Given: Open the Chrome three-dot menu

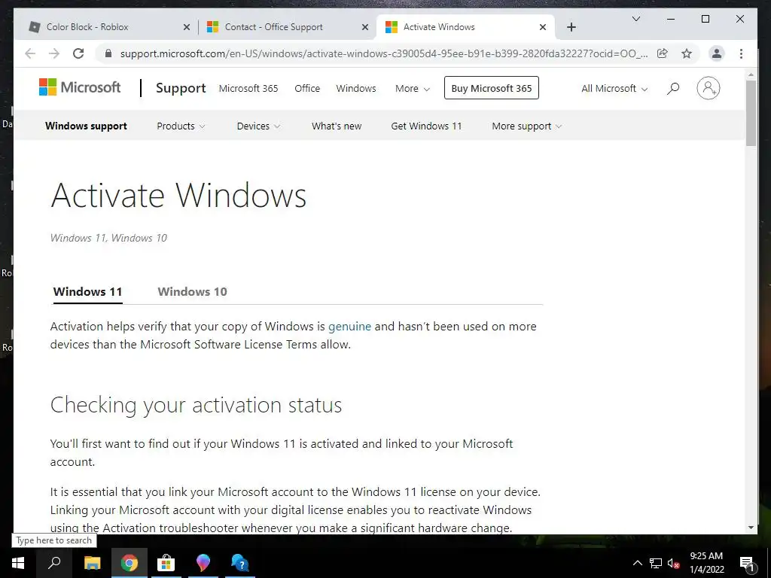Looking at the screenshot, I should [x=741, y=53].
